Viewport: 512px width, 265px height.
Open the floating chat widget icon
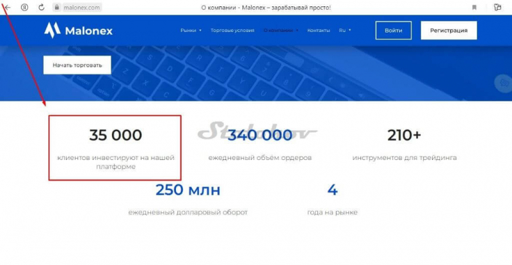point(505,83)
